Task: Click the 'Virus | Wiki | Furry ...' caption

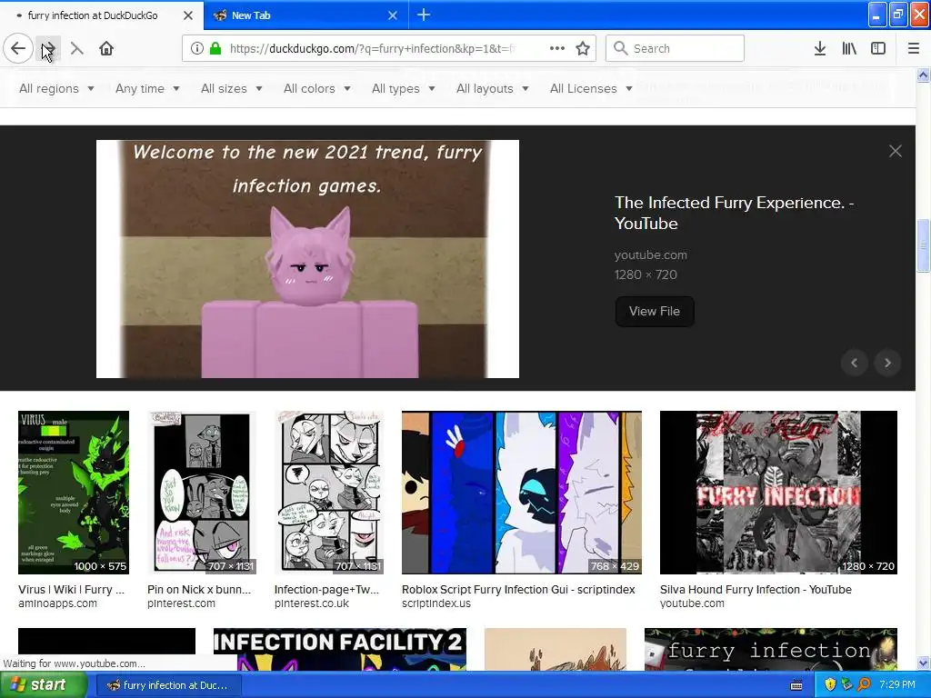Action: pos(71,589)
